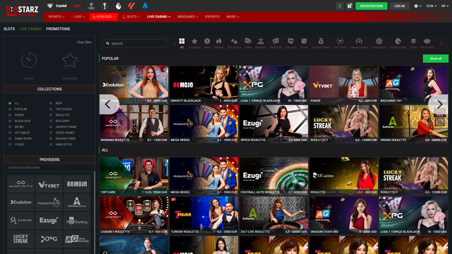Click the green dollar deposit icon
Image resolution: width=452 pixels, height=254 pixels.
[339, 6]
